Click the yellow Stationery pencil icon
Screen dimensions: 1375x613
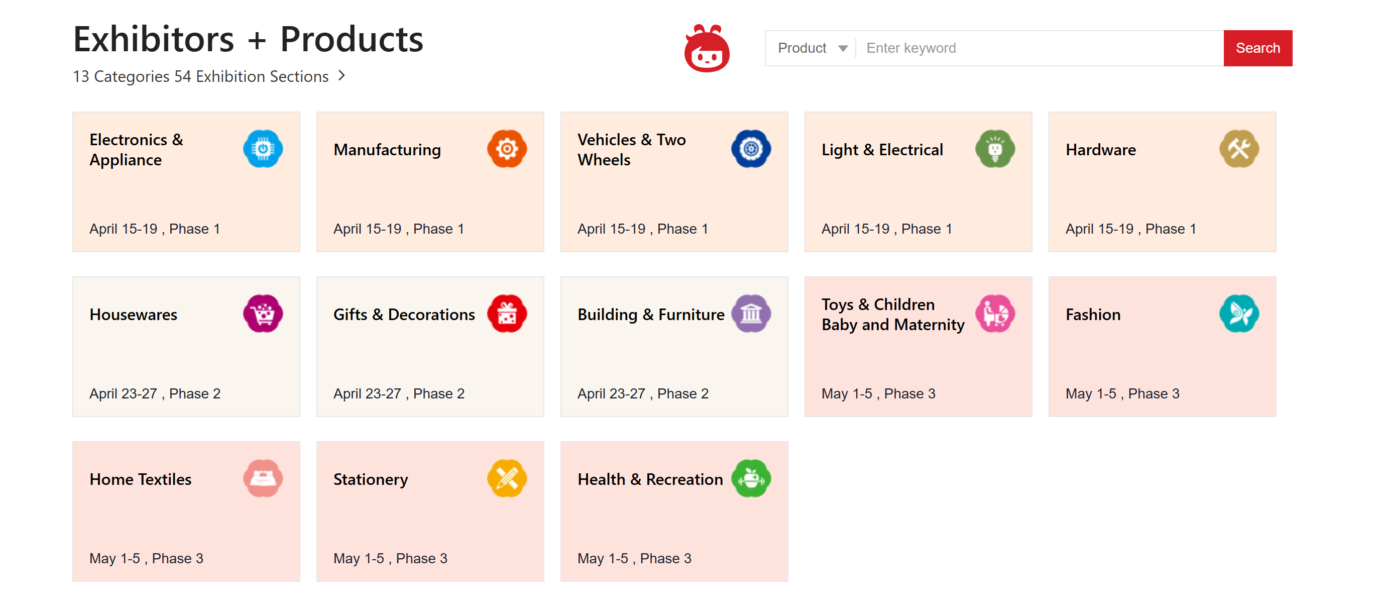tap(507, 478)
